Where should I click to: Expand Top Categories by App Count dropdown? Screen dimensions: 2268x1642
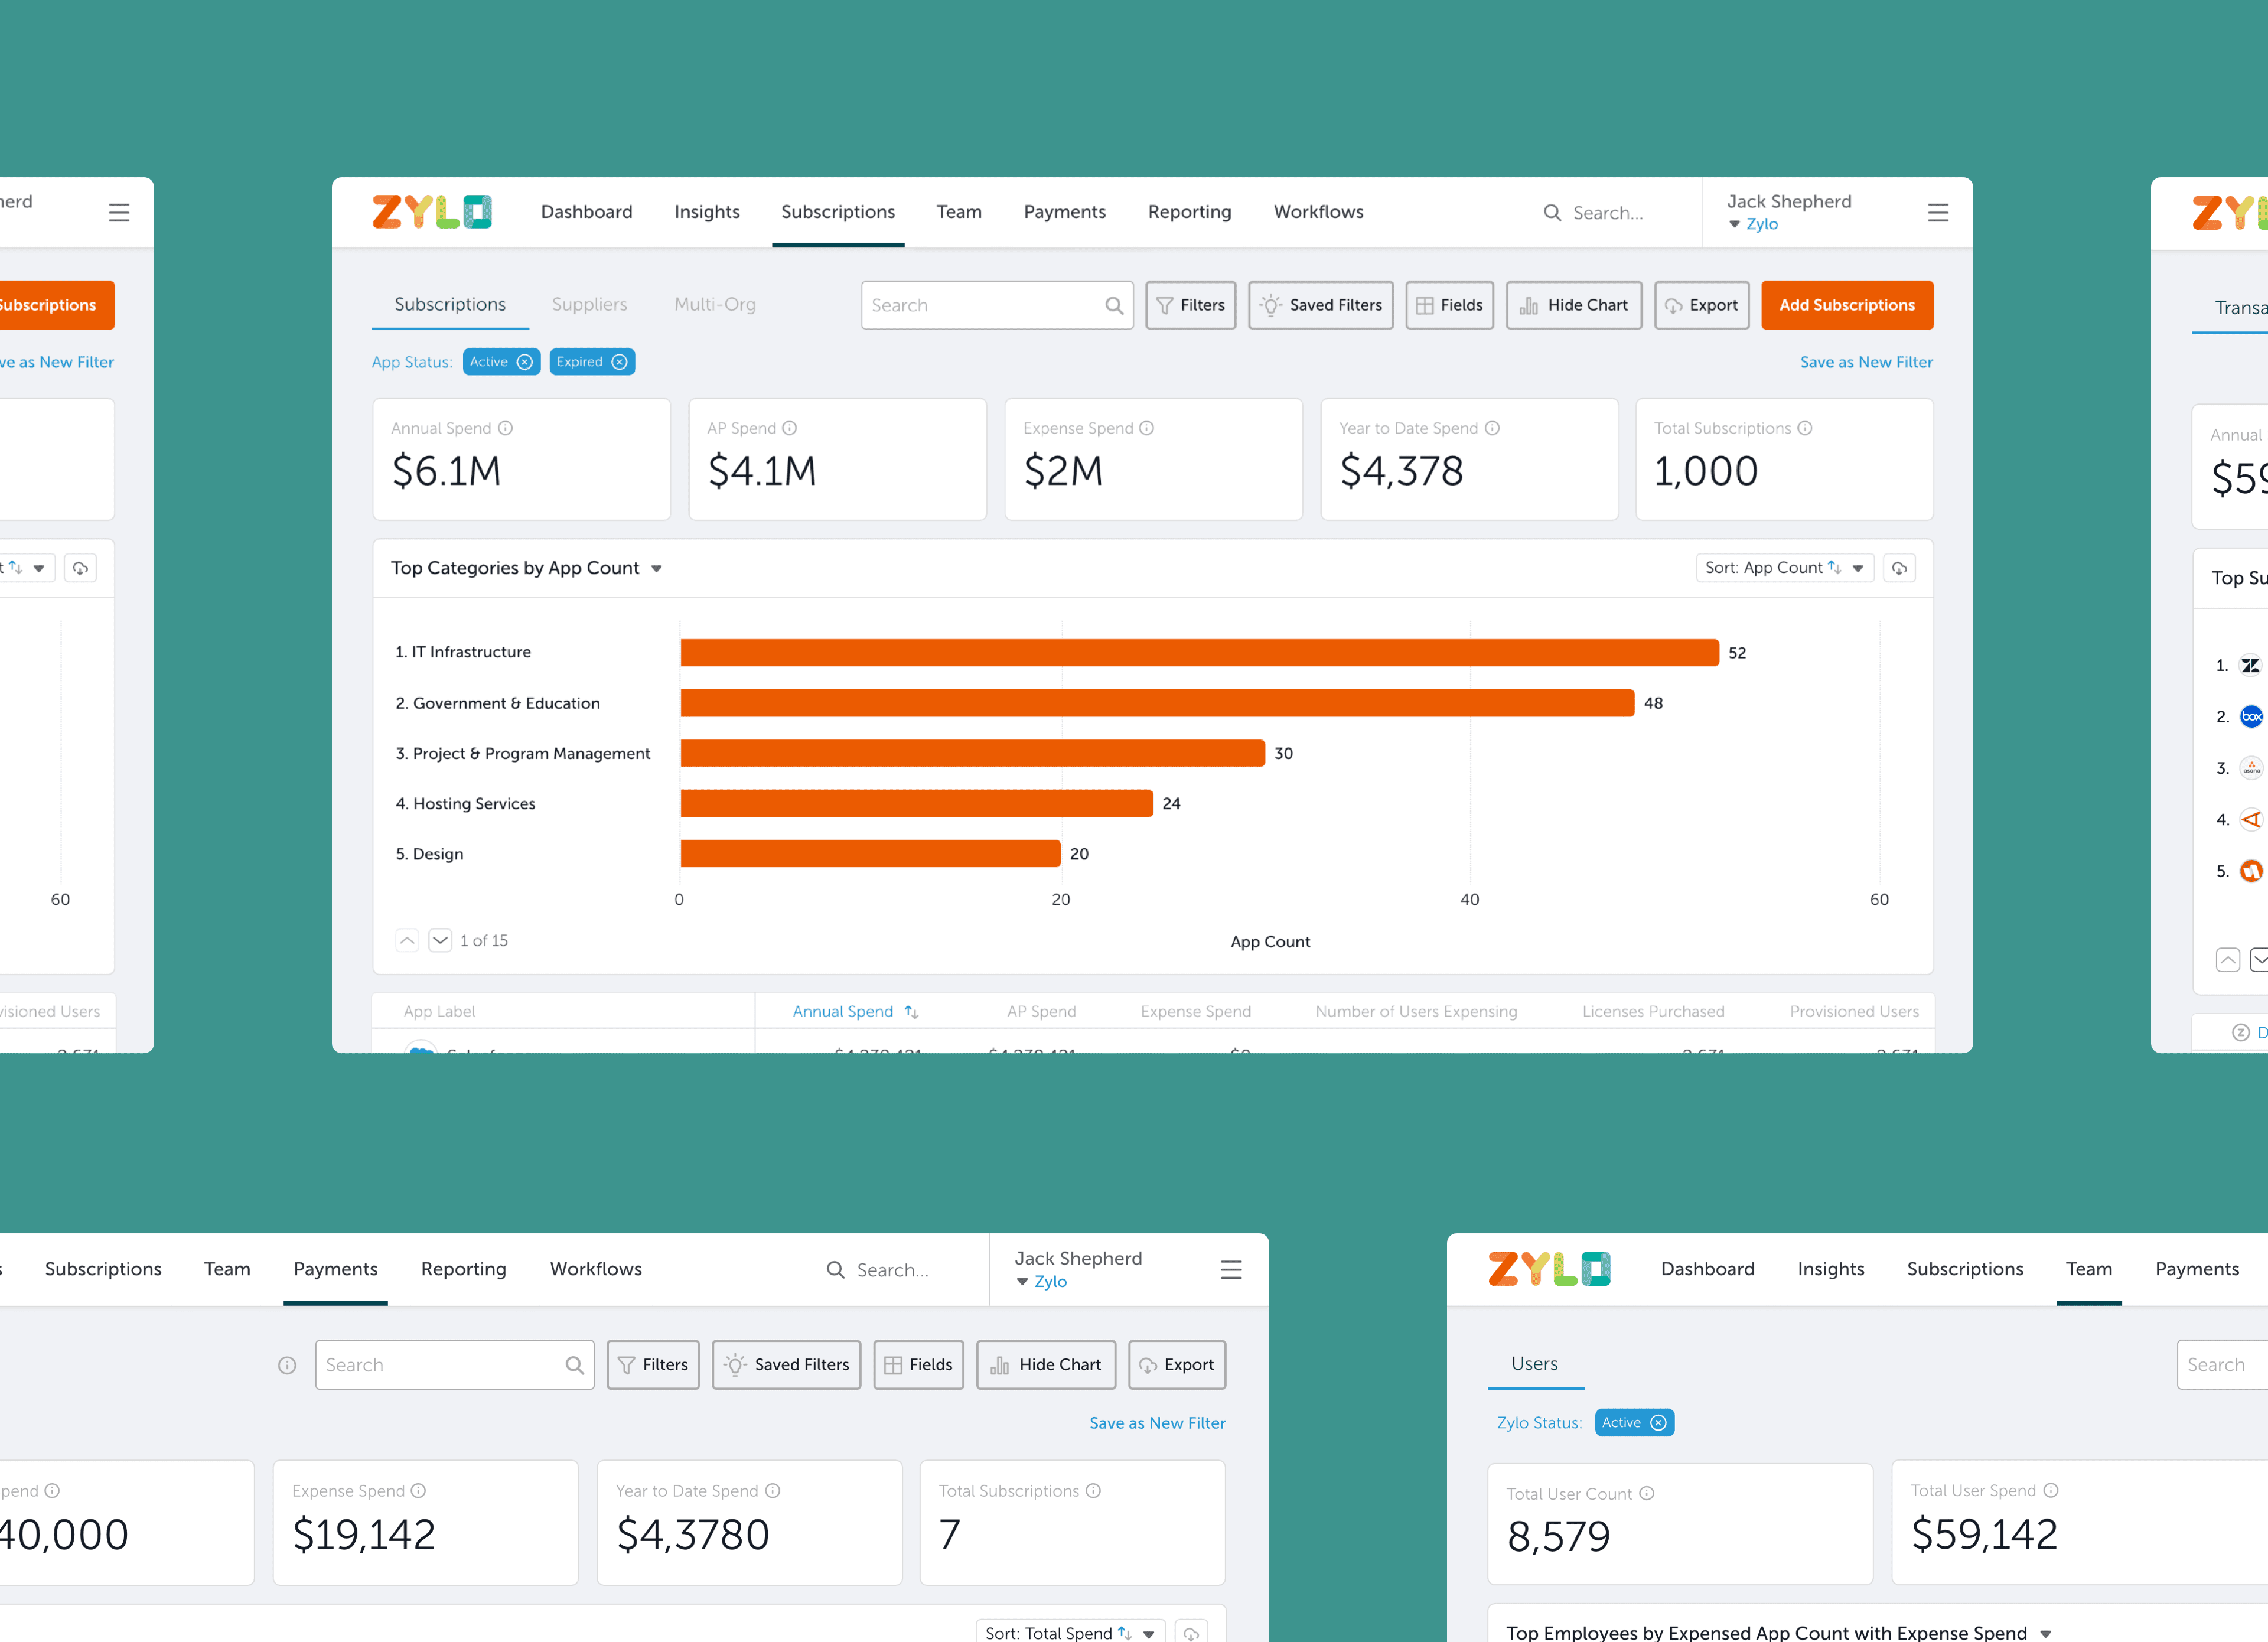[x=657, y=569]
